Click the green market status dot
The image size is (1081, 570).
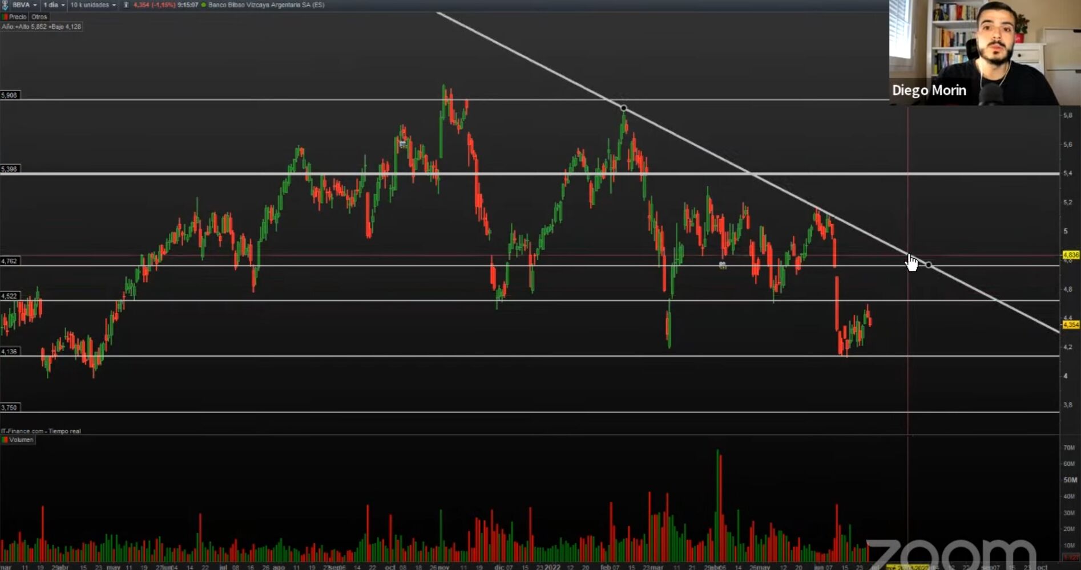pos(204,5)
